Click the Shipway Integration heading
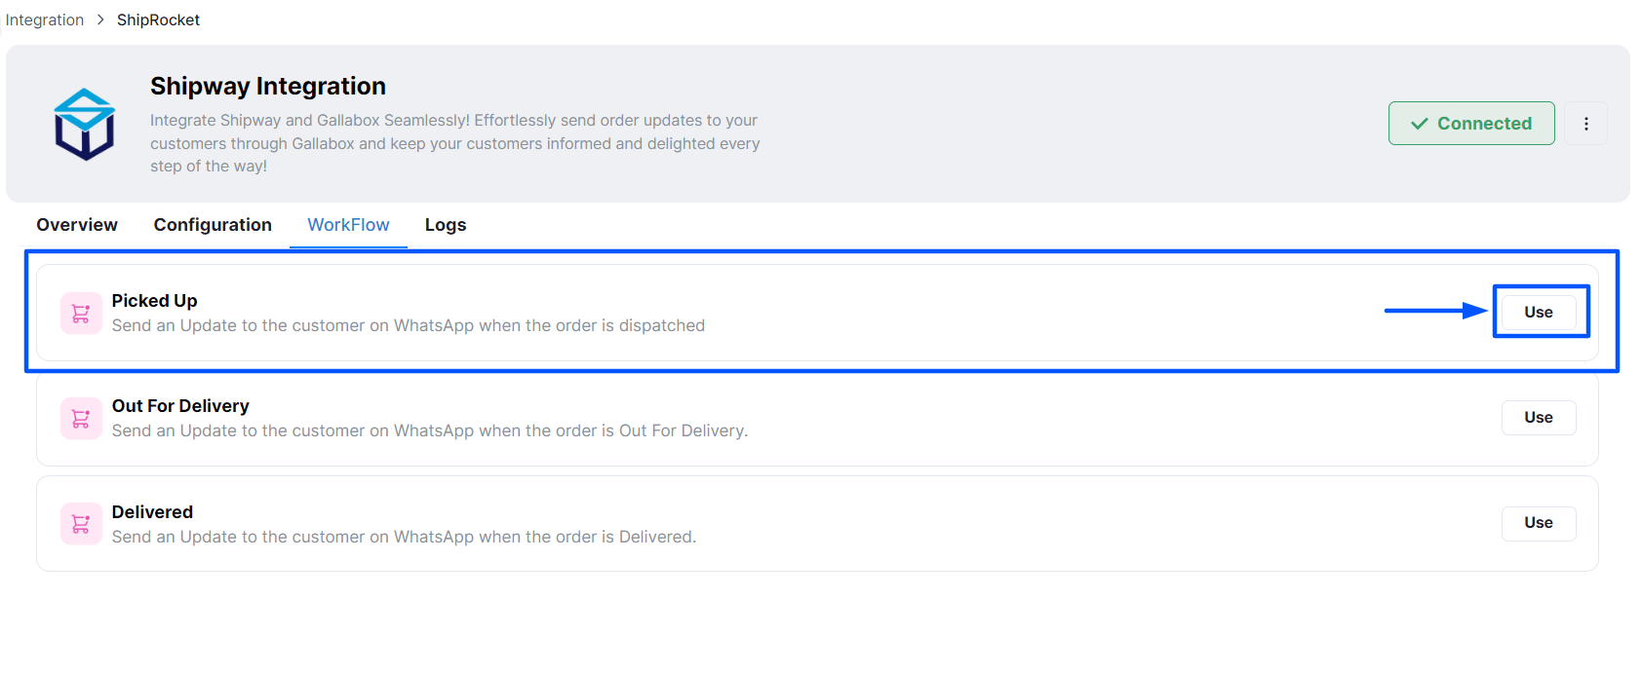The height and width of the screenshot is (673, 1642). (x=268, y=86)
